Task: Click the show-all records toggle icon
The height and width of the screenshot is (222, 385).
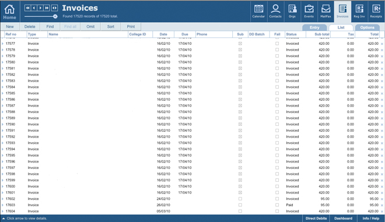Action: [54, 8]
